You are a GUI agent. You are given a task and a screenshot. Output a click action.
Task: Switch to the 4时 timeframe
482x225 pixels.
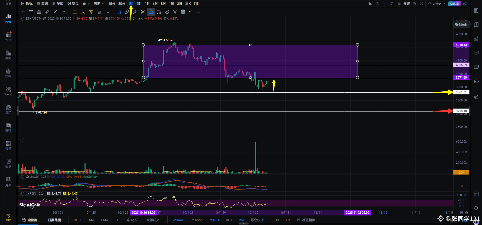click(x=147, y=4)
